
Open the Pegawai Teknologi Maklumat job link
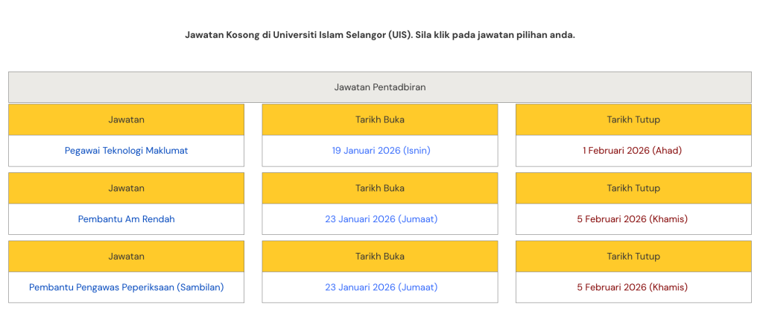tap(126, 151)
